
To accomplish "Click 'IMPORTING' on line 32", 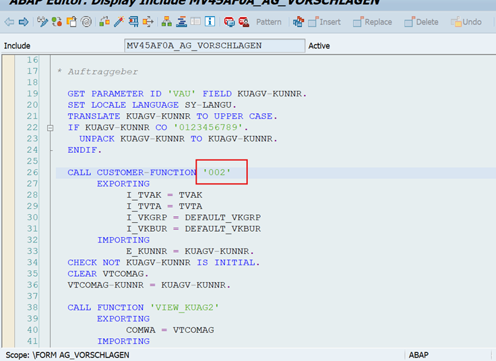I will (123, 240).
